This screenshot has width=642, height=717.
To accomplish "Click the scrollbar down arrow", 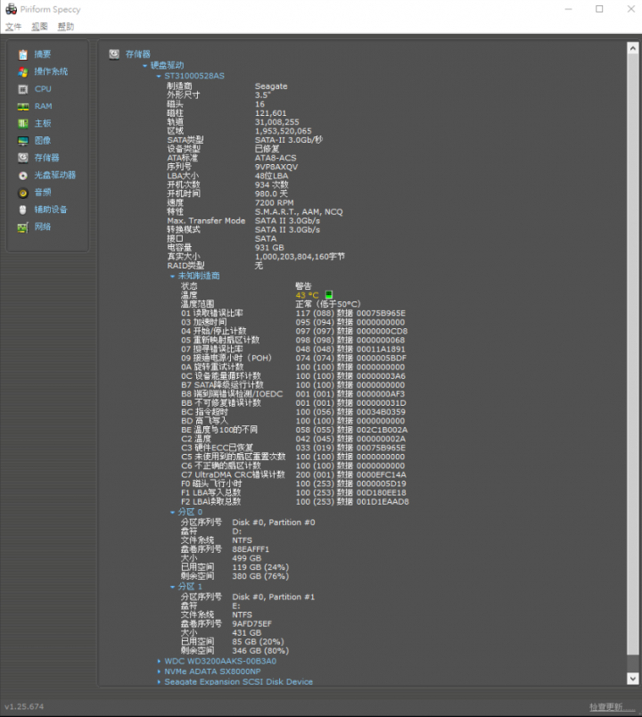I will coord(632,679).
